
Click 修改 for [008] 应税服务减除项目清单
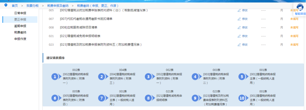(x=245, y=27)
